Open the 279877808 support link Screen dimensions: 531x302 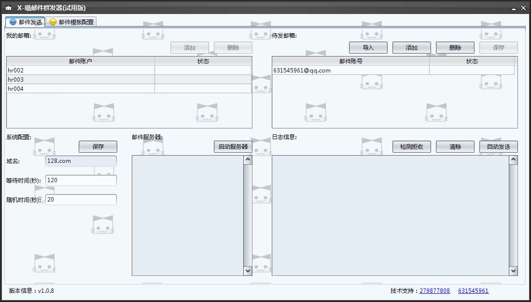coord(434,290)
